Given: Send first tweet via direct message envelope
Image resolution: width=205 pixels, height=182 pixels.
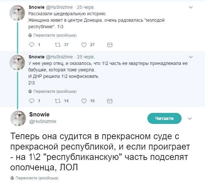Looking at the screenshot, I should (110, 45).
